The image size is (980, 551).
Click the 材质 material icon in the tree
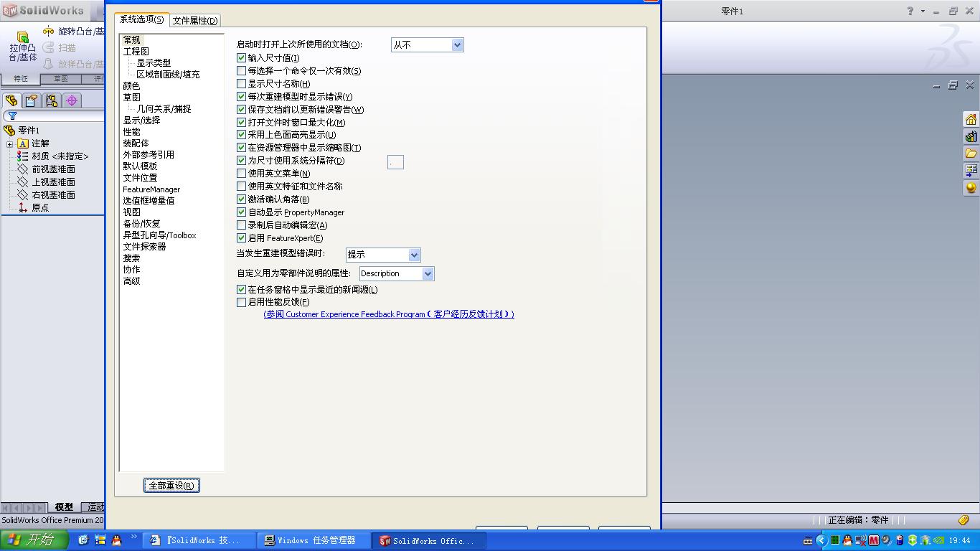tap(23, 156)
